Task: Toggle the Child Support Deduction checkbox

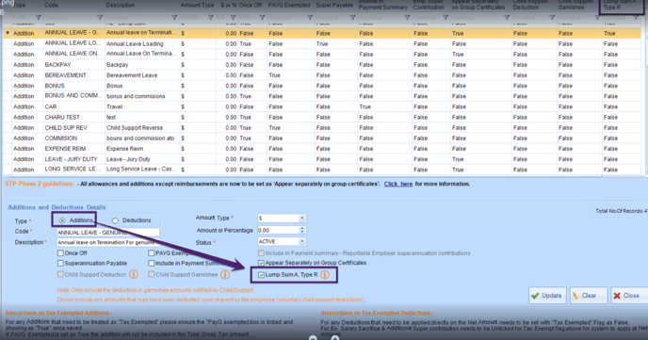Action: (60, 274)
